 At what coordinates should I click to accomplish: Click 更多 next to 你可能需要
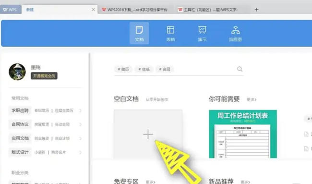pos(252,99)
